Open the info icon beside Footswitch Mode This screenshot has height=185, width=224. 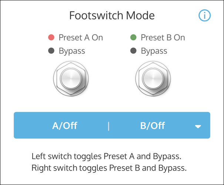[204, 16]
